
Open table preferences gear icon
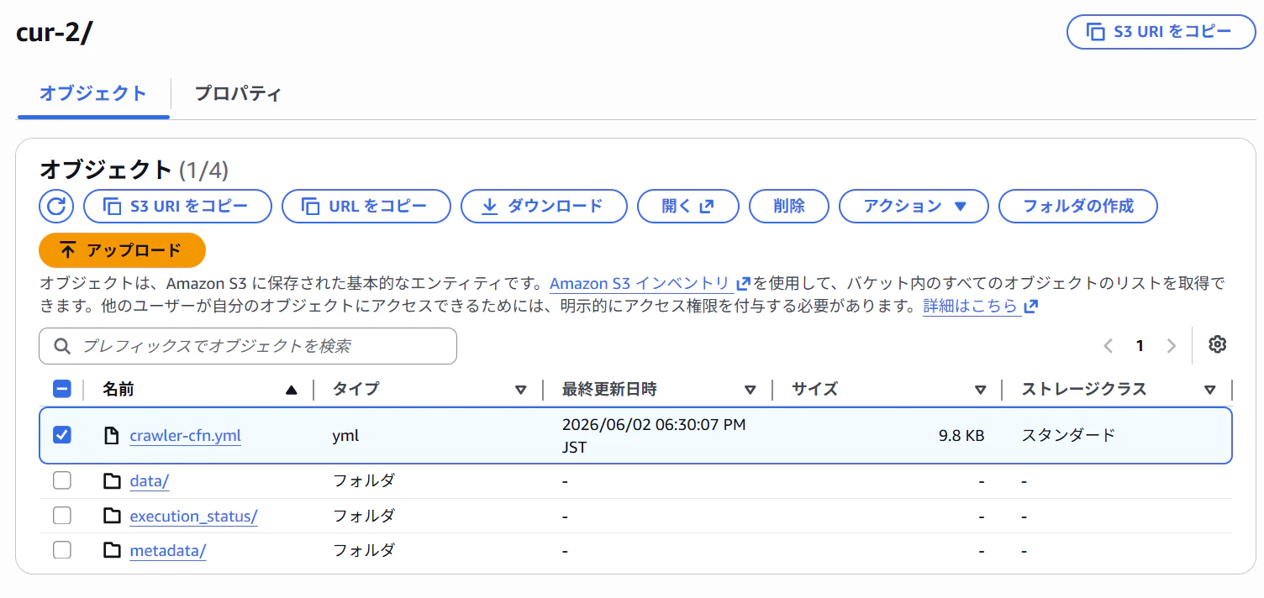(x=1218, y=344)
